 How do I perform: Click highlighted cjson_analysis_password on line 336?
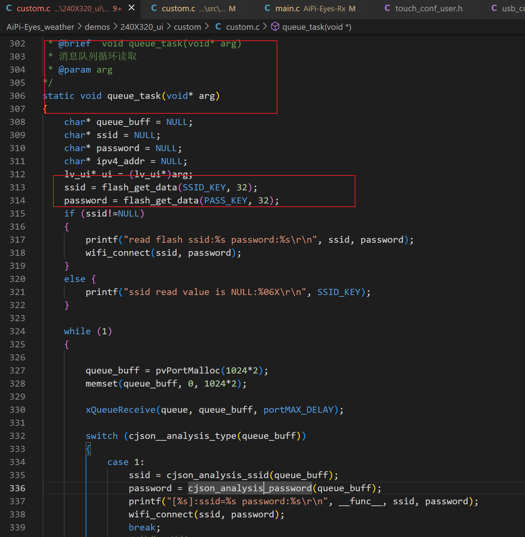tap(250, 488)
